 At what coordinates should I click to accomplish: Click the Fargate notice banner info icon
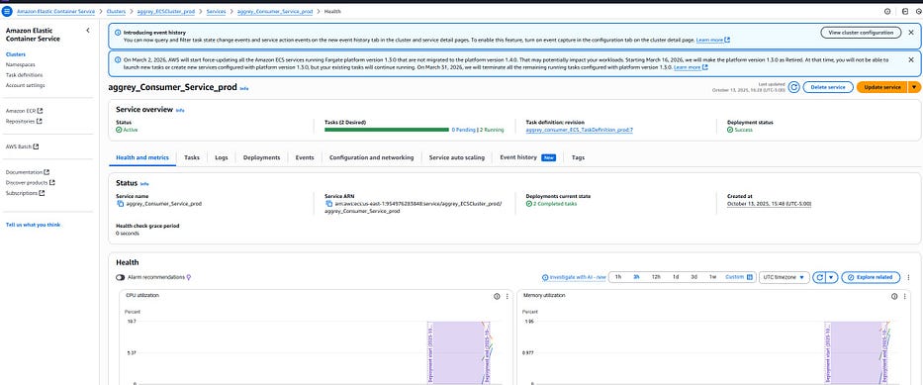117,60
